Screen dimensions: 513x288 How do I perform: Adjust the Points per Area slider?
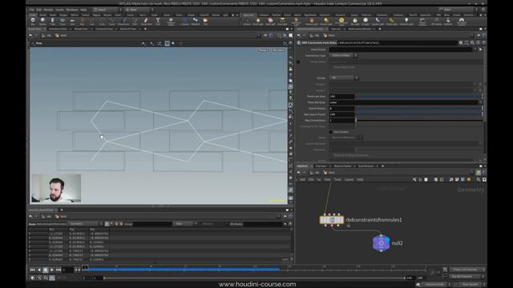418,96
